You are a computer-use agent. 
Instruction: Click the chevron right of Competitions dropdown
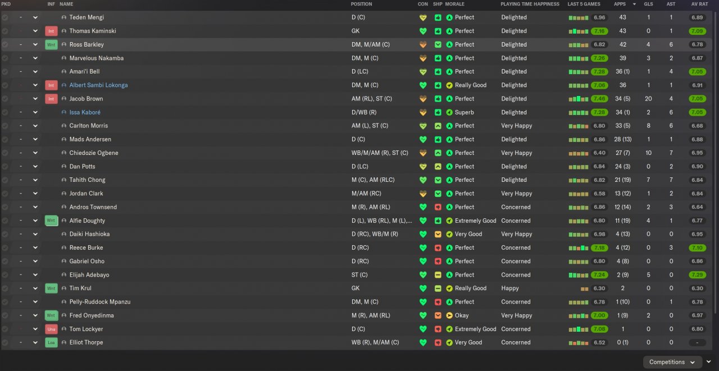tap(709, 362)
